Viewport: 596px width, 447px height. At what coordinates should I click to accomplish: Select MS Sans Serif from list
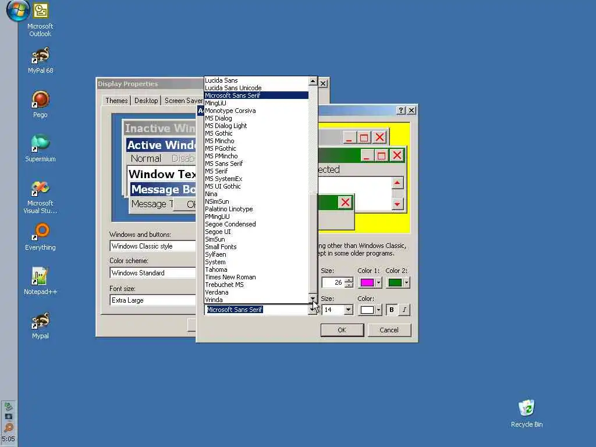256,164
